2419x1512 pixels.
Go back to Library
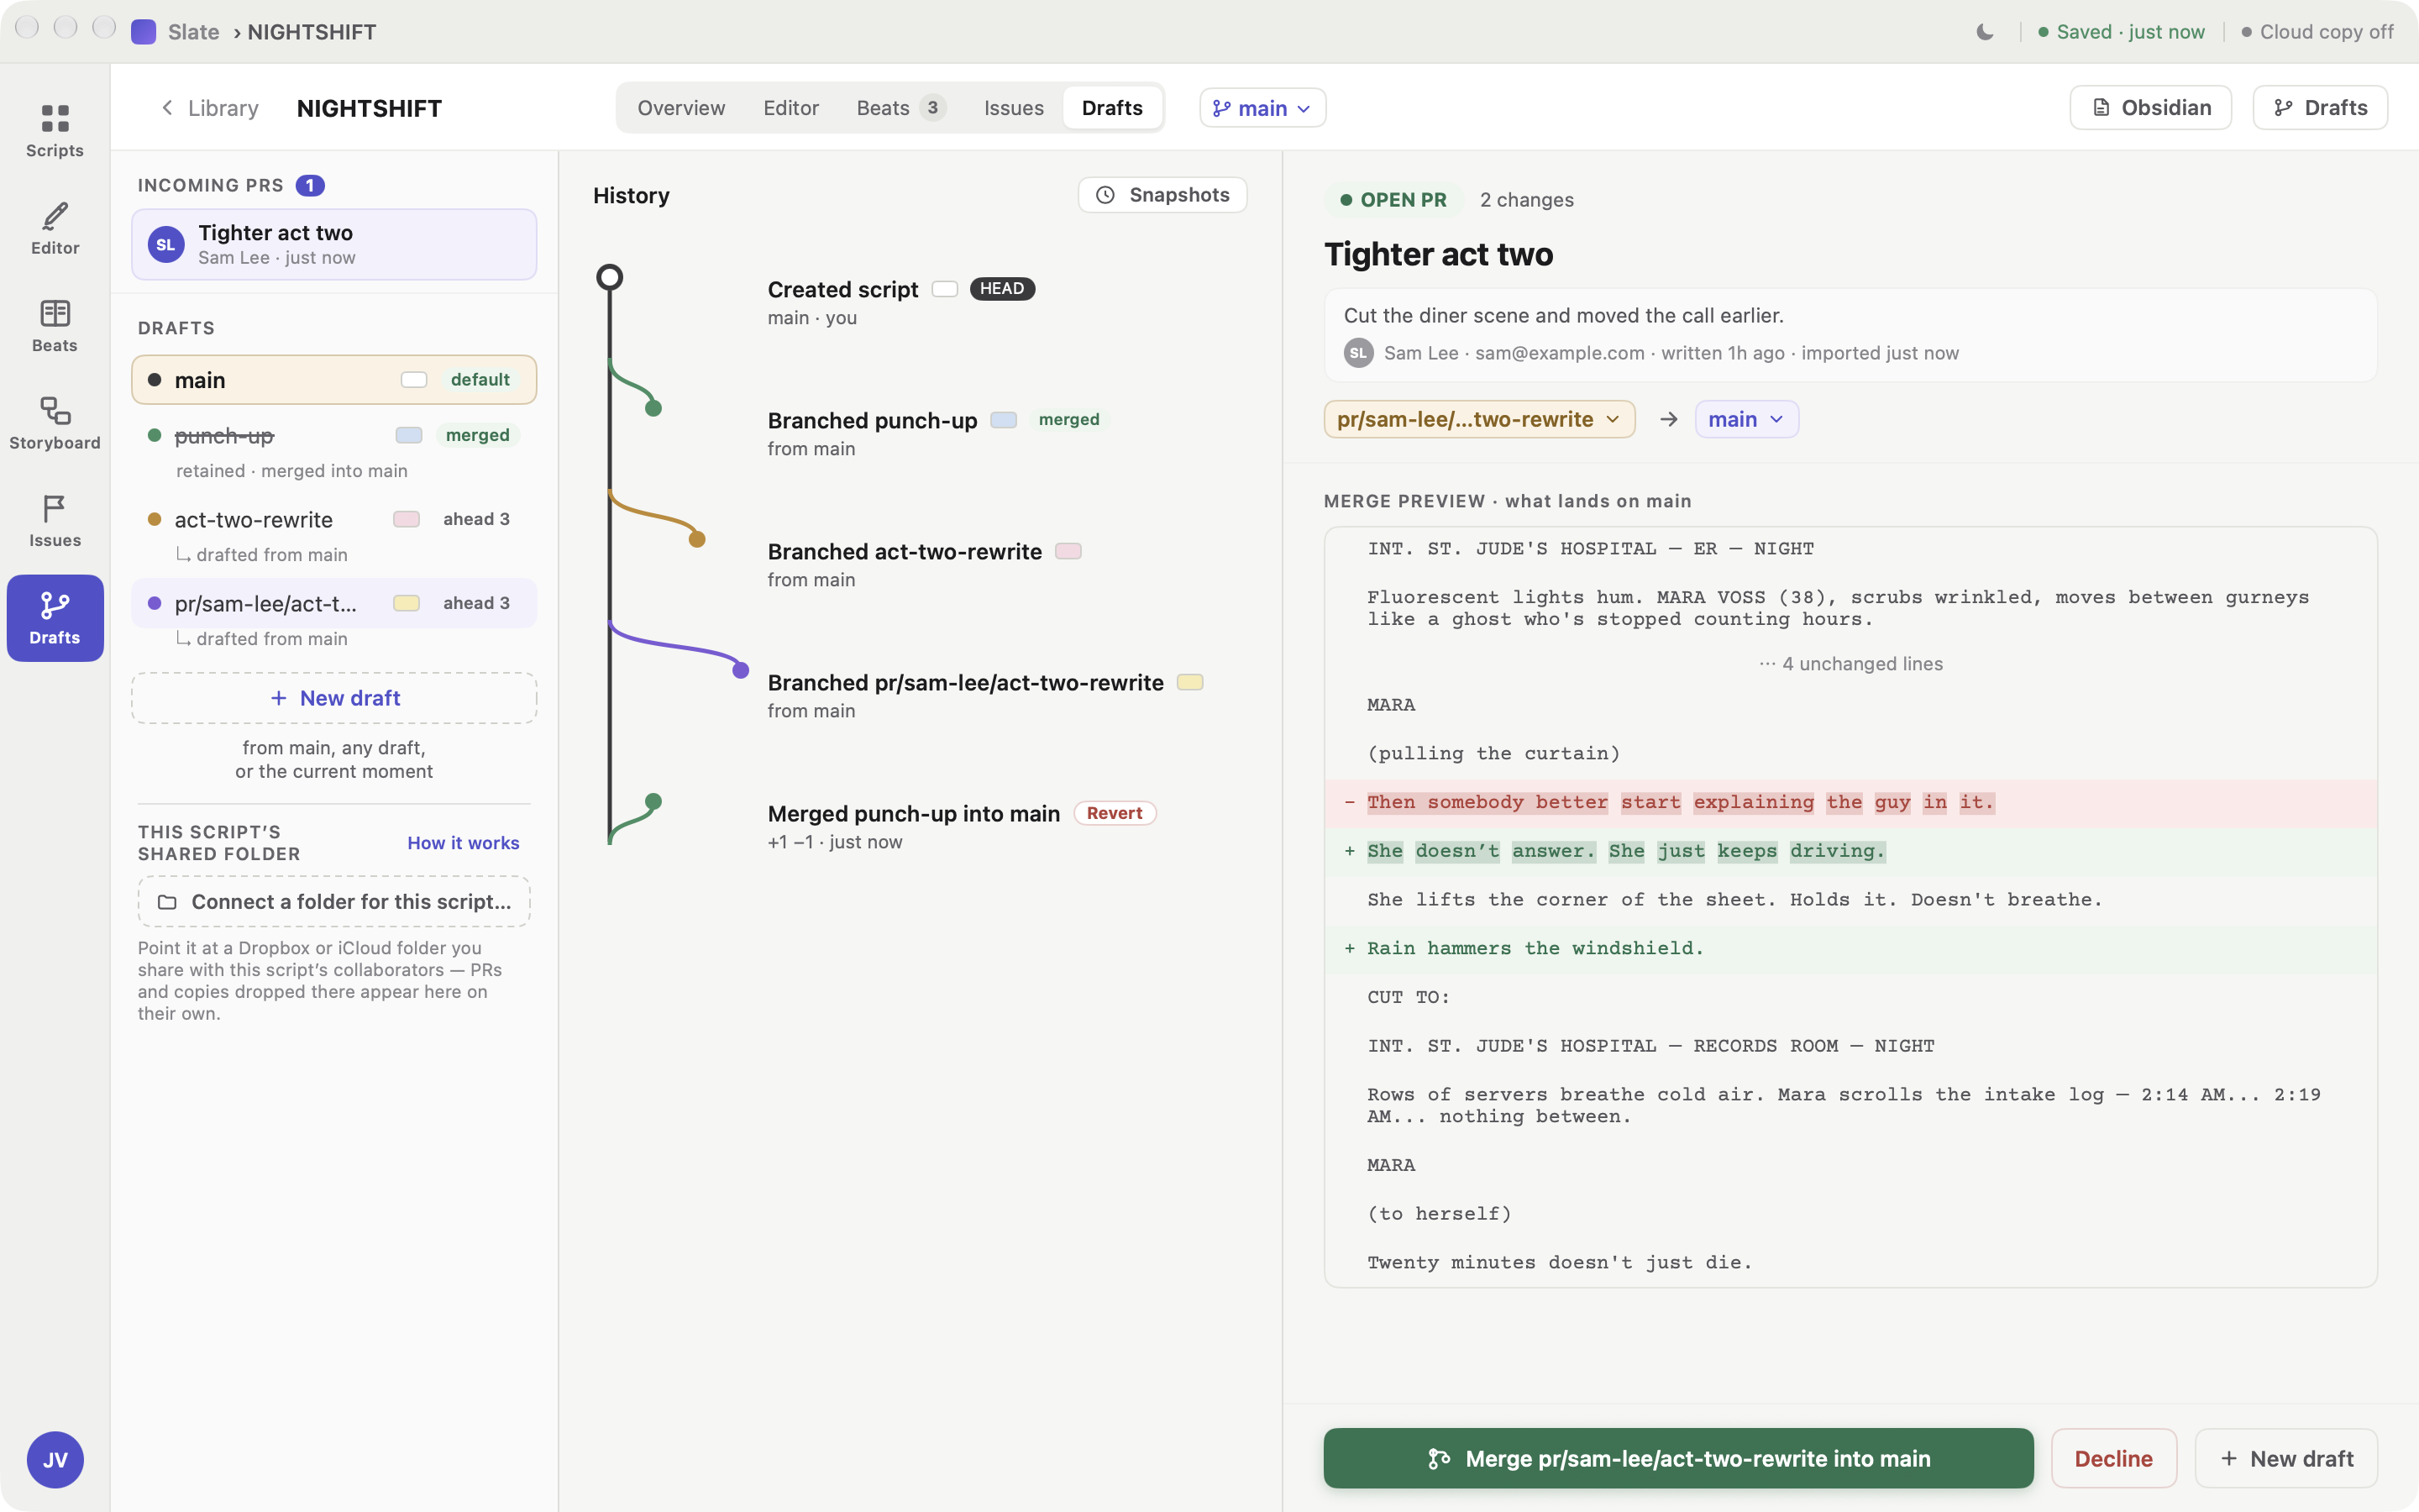click(210, 108)
